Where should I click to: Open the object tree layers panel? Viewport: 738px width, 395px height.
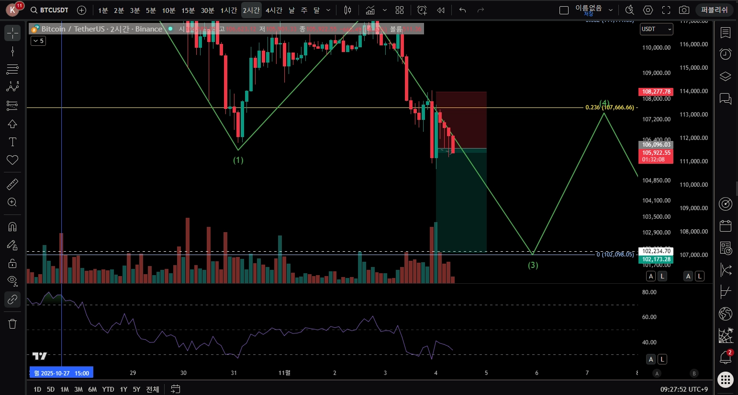(726, 76)
